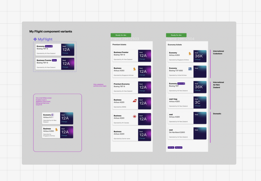Click the MyFlight component diamond icon

(35, 39)
